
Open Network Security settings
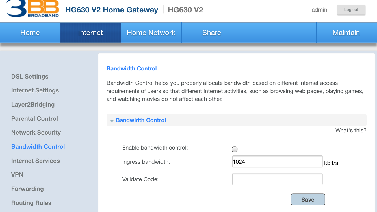[36, 133]
